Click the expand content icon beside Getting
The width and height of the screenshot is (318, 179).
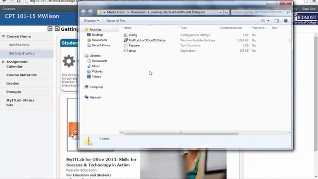pos(57,29)
